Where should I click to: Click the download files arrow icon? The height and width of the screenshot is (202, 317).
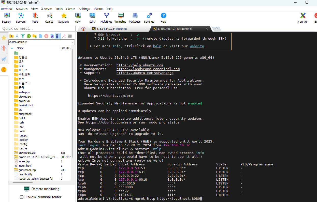(17, 36)
